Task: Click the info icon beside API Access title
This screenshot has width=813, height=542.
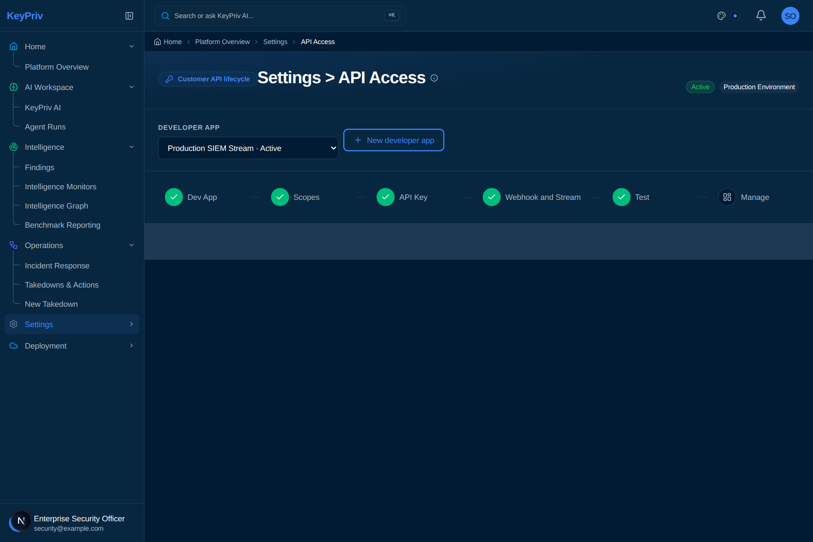Action: click(x=434, y=78)
